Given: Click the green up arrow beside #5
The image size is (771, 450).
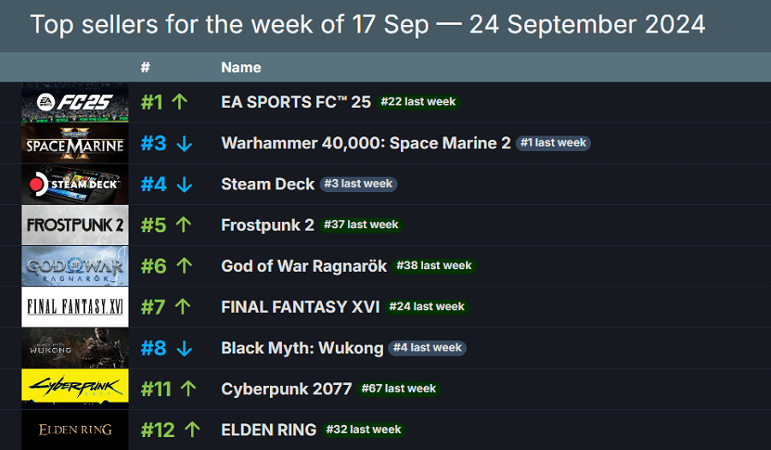Looking at the screenshot, I should 183,225.
